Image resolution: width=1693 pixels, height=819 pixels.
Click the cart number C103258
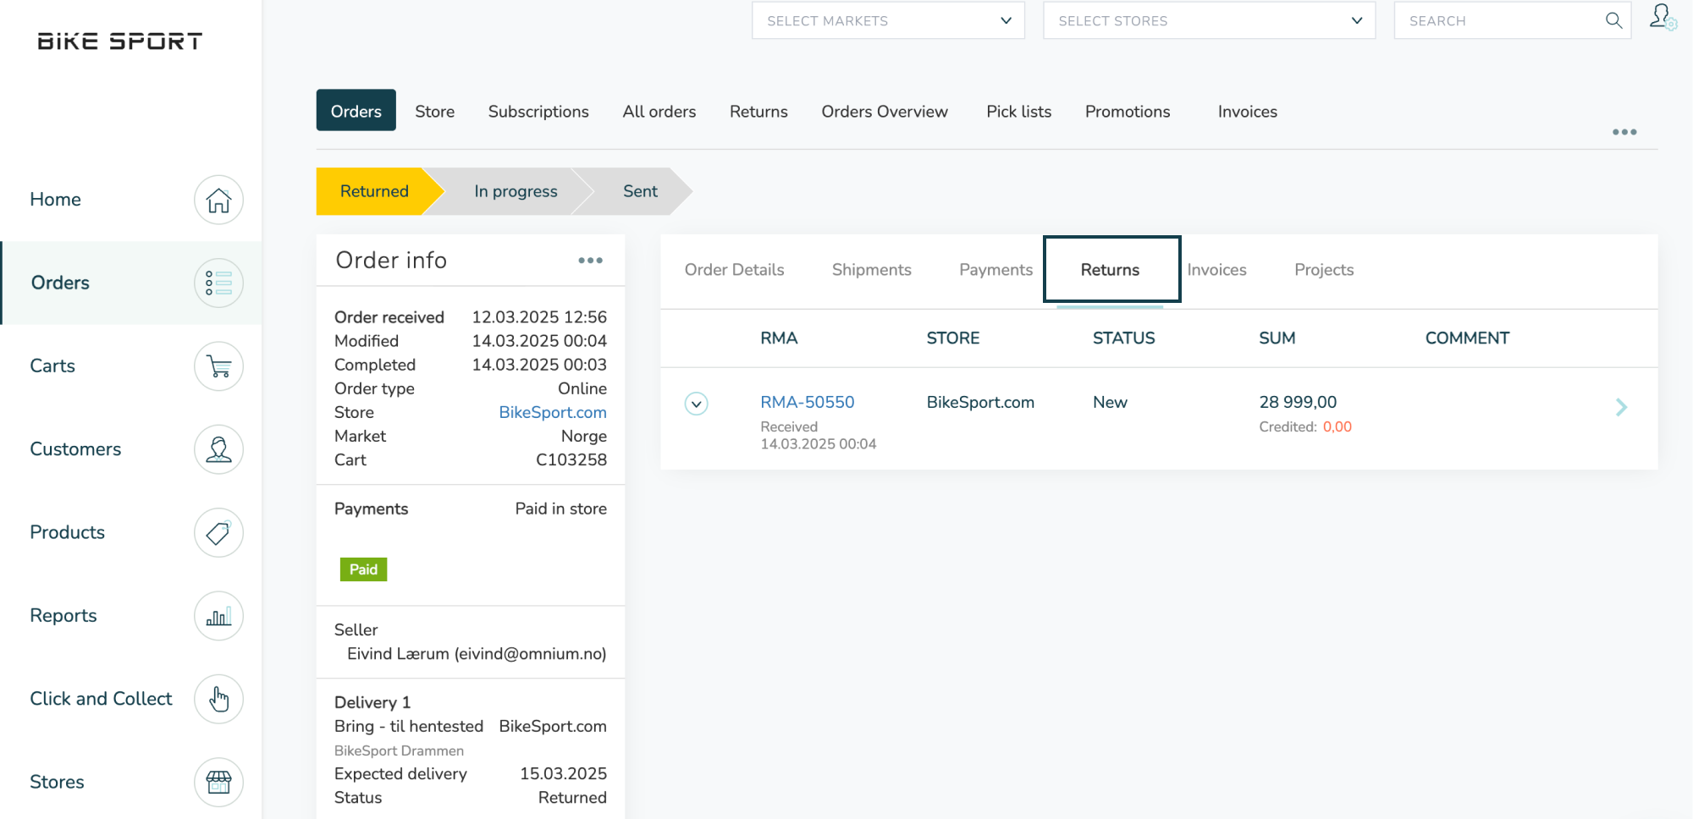tap(571, 459)
